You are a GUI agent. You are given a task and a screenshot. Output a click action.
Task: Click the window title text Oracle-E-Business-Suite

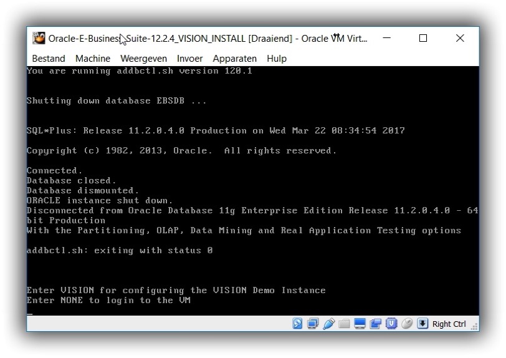pos(208,39)
